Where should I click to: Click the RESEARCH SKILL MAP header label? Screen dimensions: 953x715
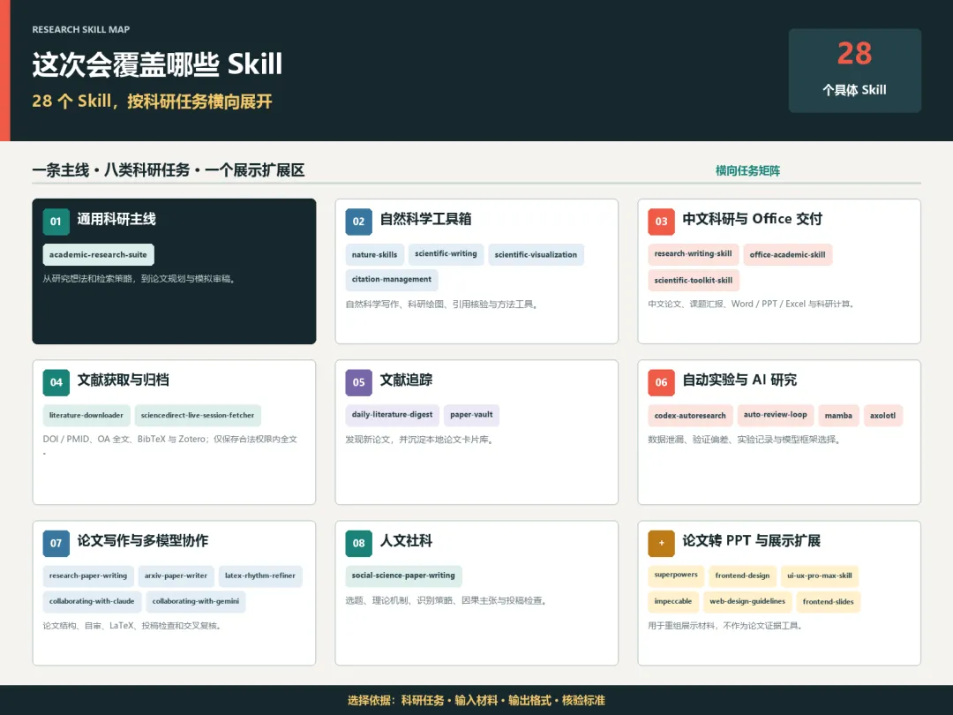[81, 29]
